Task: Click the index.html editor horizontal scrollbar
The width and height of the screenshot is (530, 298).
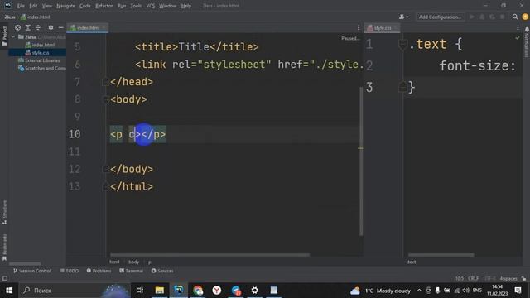Action: click(210, 255)
